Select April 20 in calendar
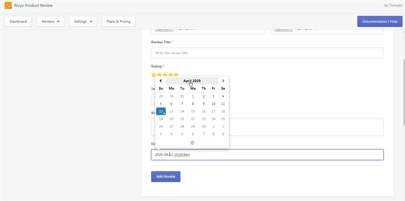The image size is (405, 201). [172, 119]
